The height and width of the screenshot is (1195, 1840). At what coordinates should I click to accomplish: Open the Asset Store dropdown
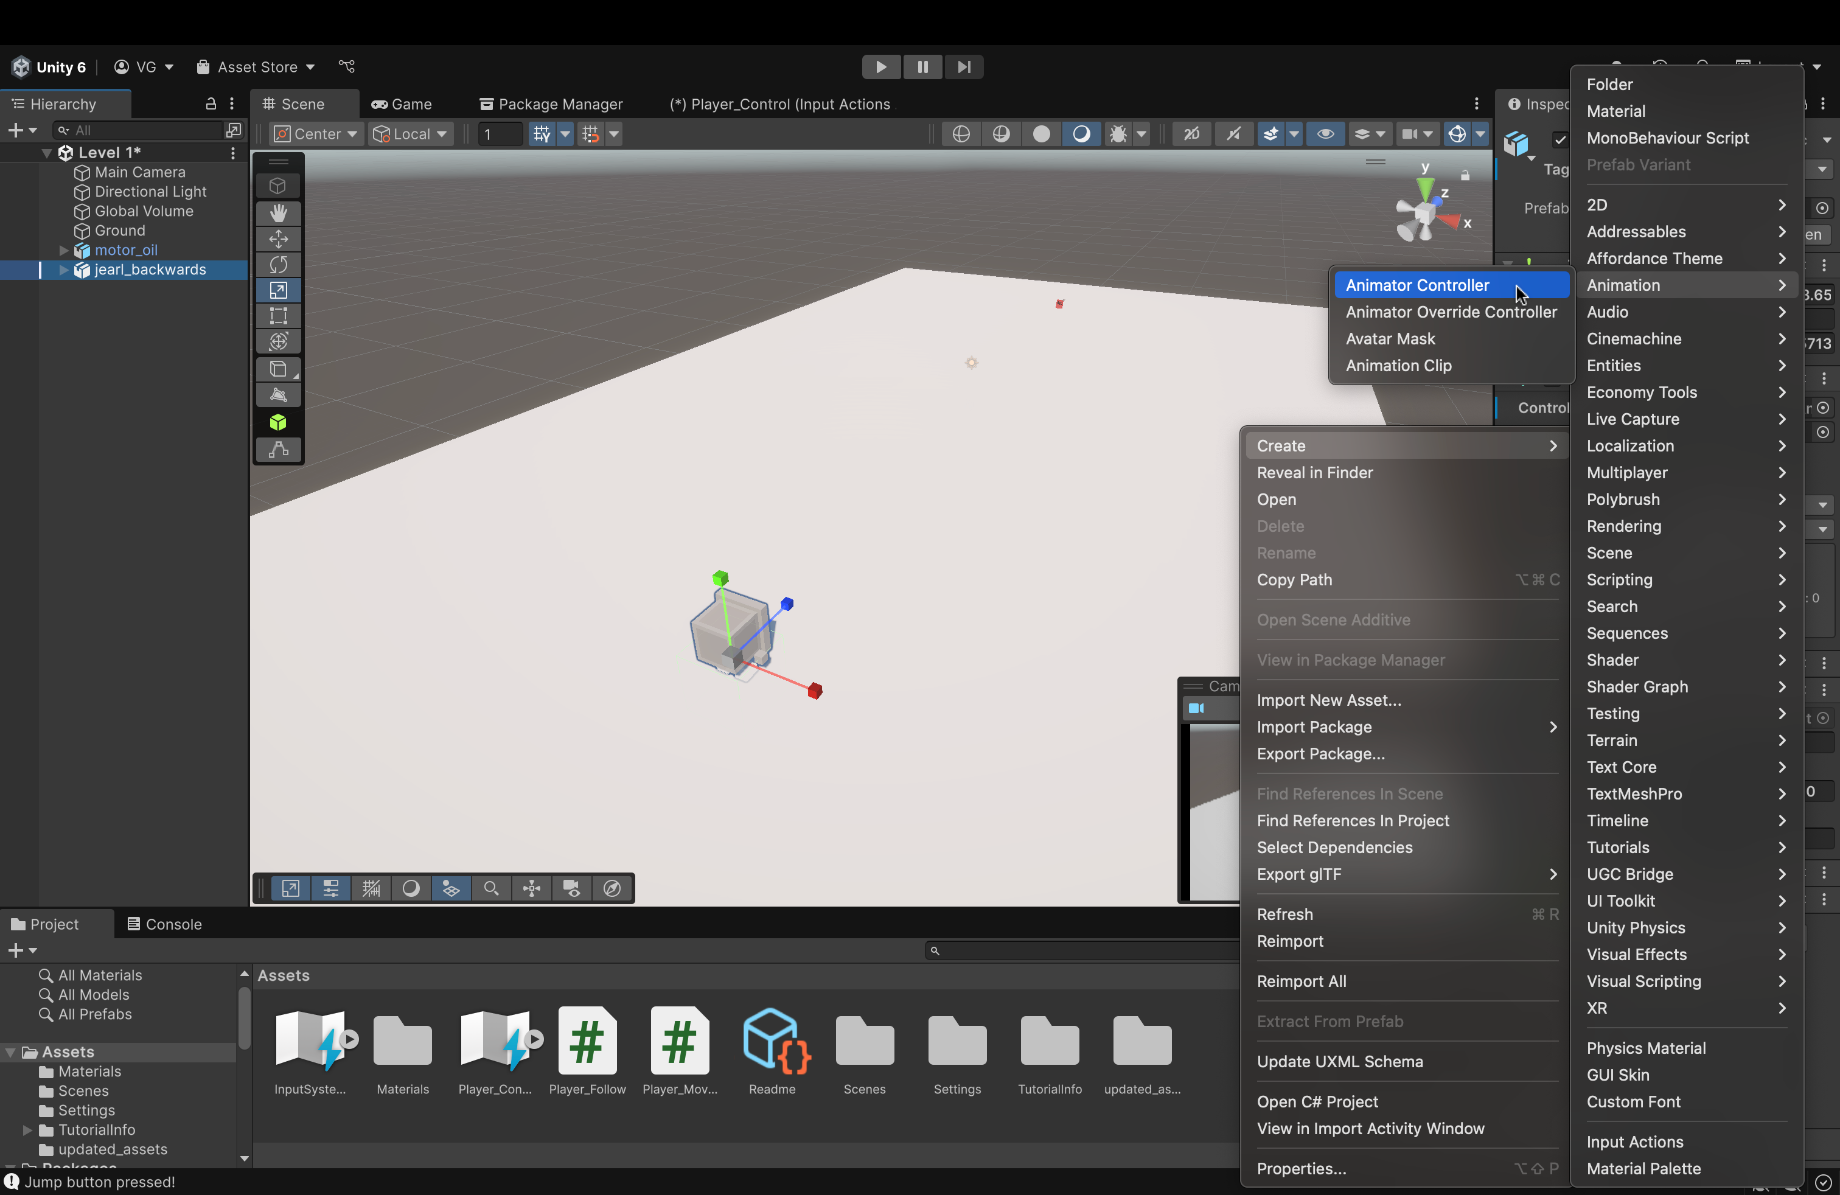[255, 68]
